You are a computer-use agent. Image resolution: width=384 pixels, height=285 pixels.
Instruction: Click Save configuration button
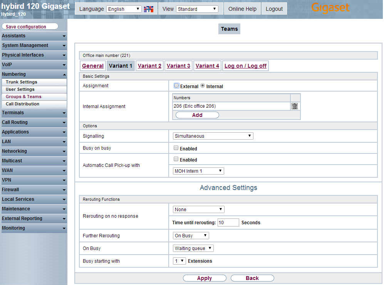coord(30,27)
